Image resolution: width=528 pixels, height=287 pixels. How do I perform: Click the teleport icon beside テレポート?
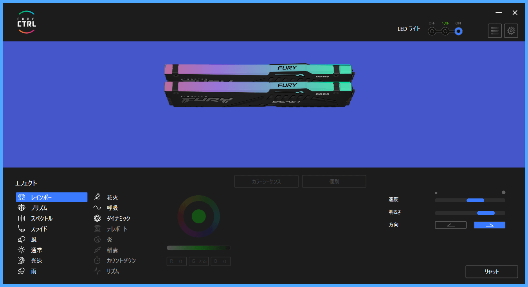pyautogui.click(x=97, y=229)
